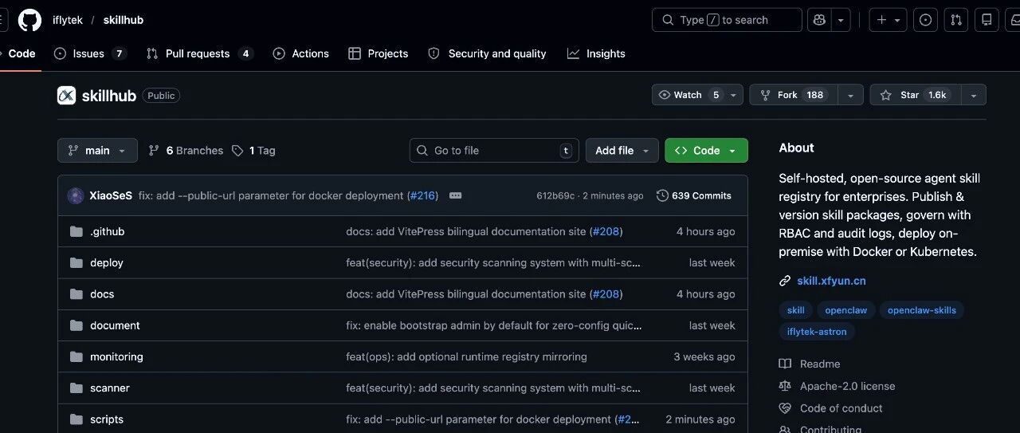Viewport: 1020px width, 433px height.
Task: Switch to the Actions tab
Action: click(301, 53)
